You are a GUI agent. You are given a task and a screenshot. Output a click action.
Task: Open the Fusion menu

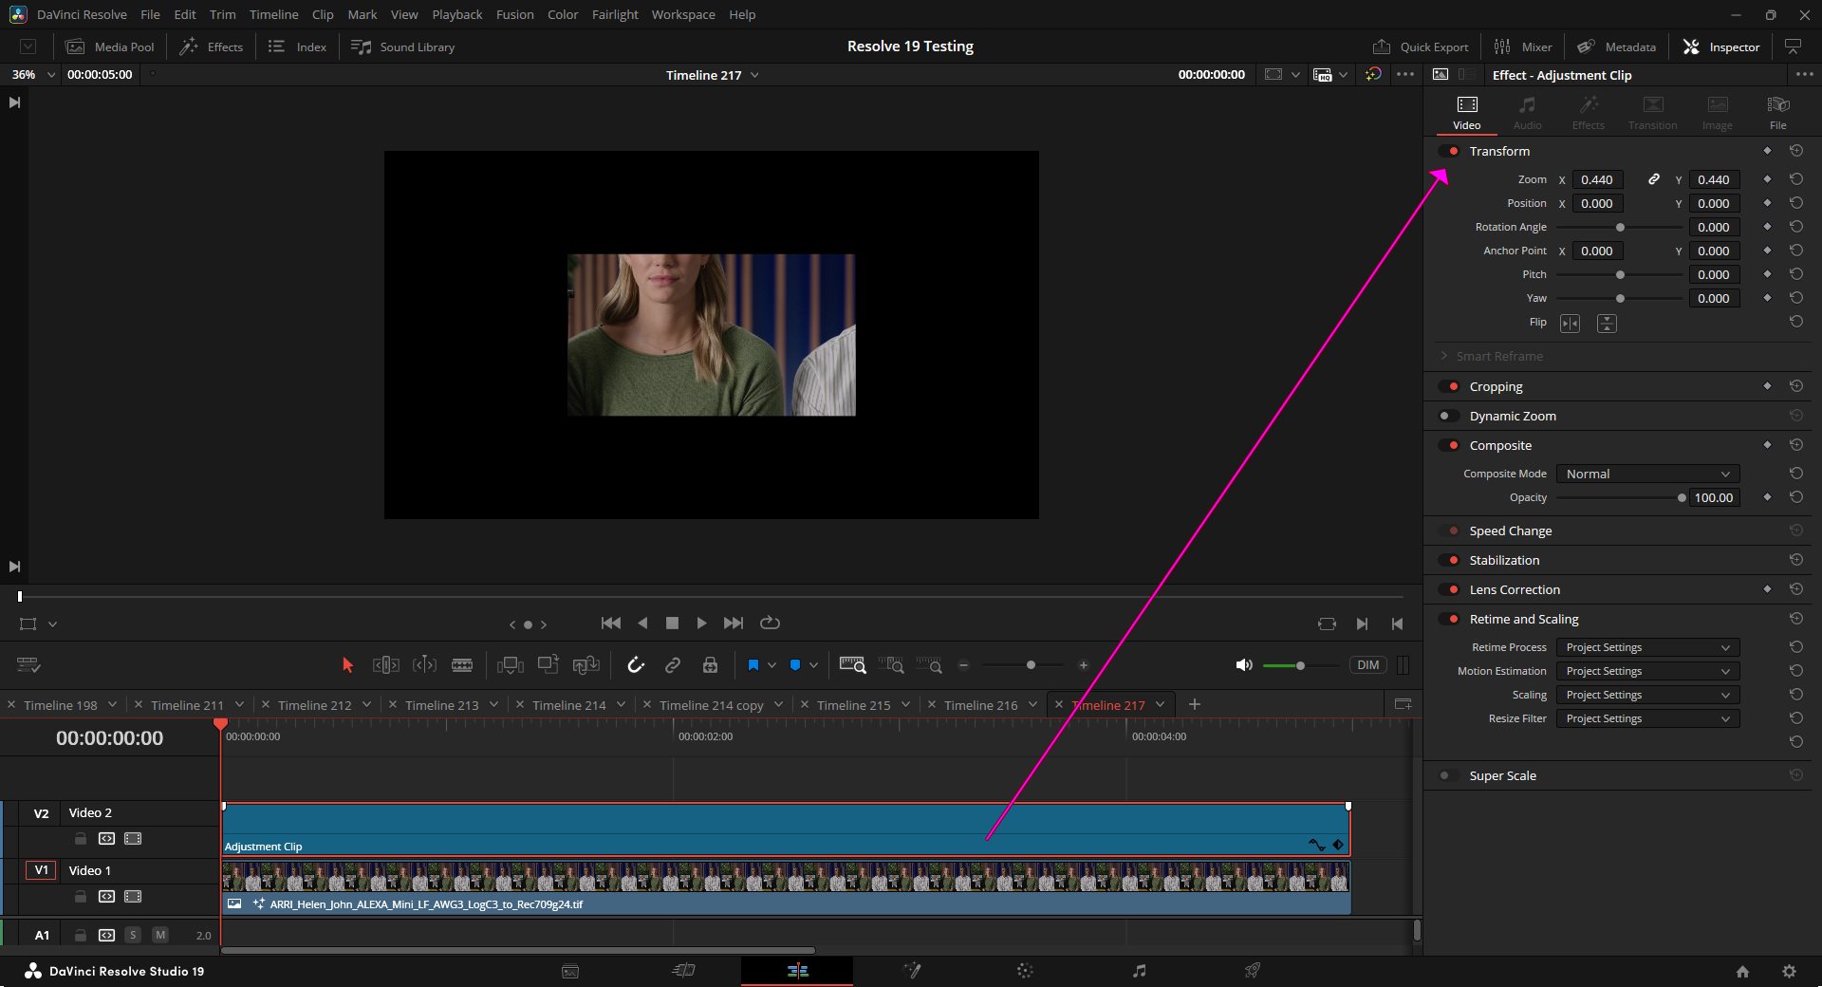[514, 14]
